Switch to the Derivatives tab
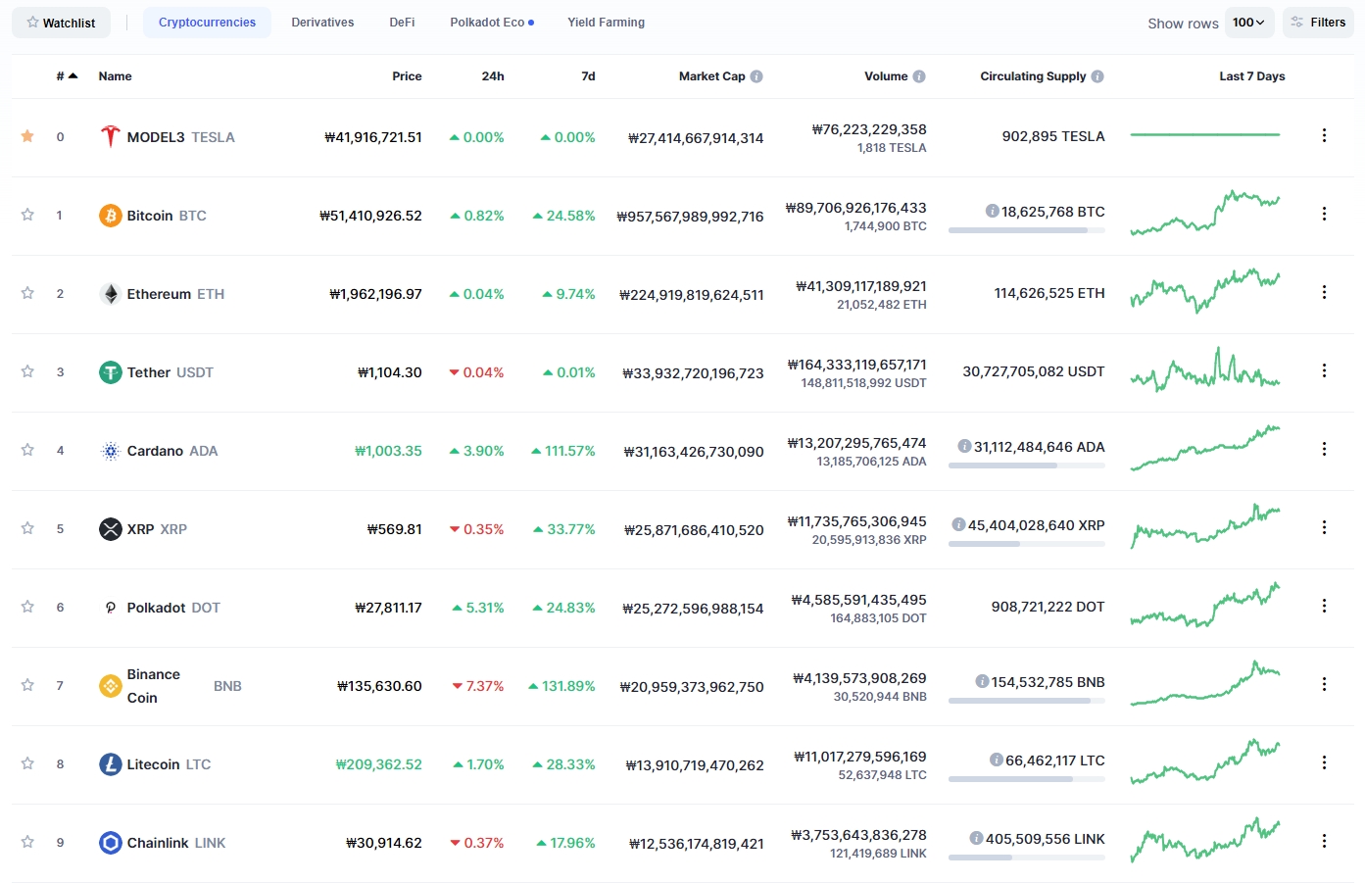This screenshot has width=1365, height=883. coord(322,23)
